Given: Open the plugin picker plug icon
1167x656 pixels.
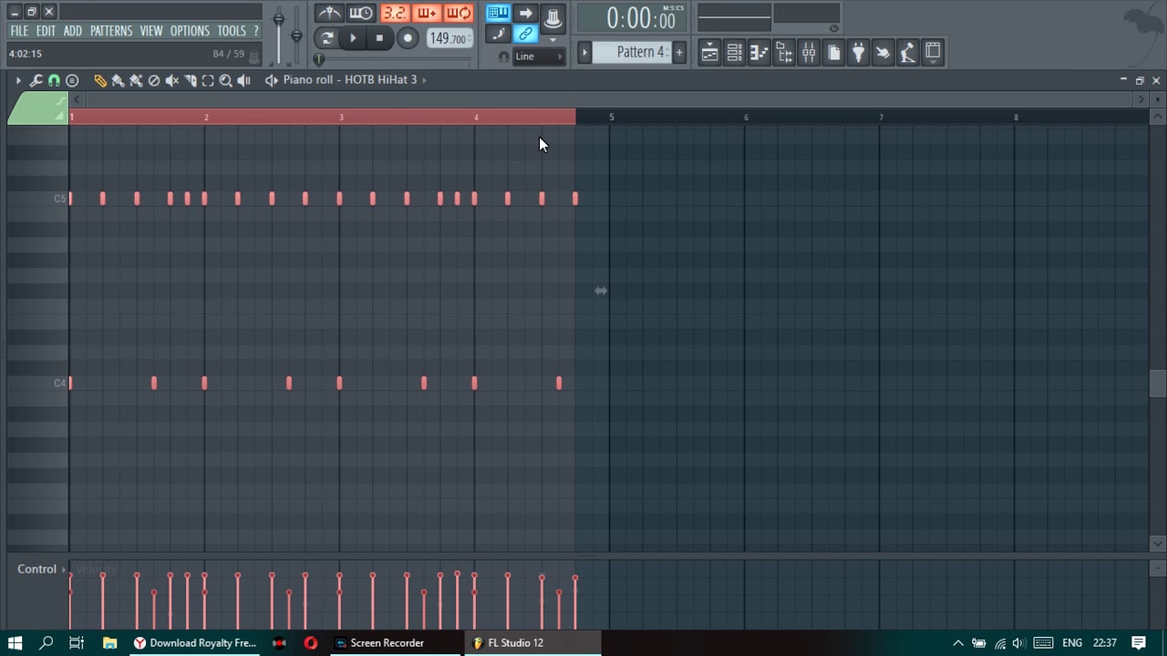Looking at the screenshot, I should pyautogui.click(x=858, y=52).
